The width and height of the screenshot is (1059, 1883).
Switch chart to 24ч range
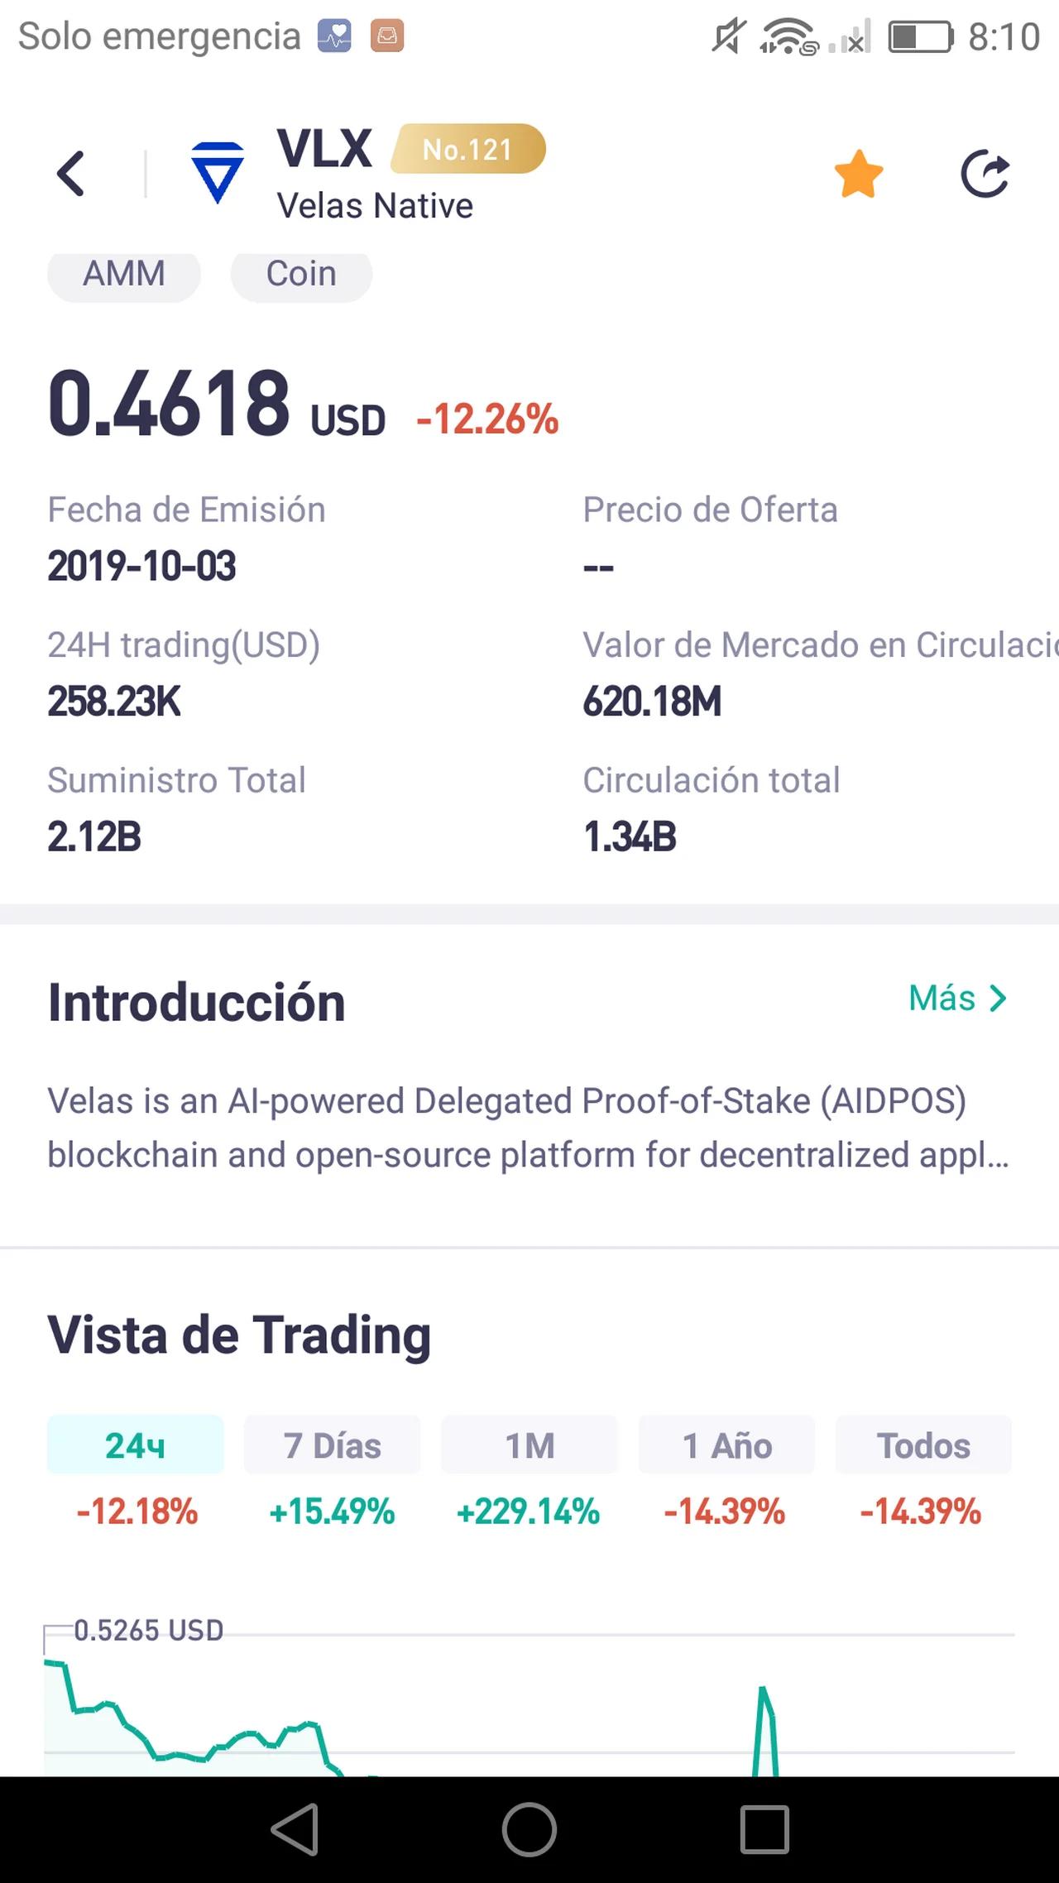[x=135, y=1445]
